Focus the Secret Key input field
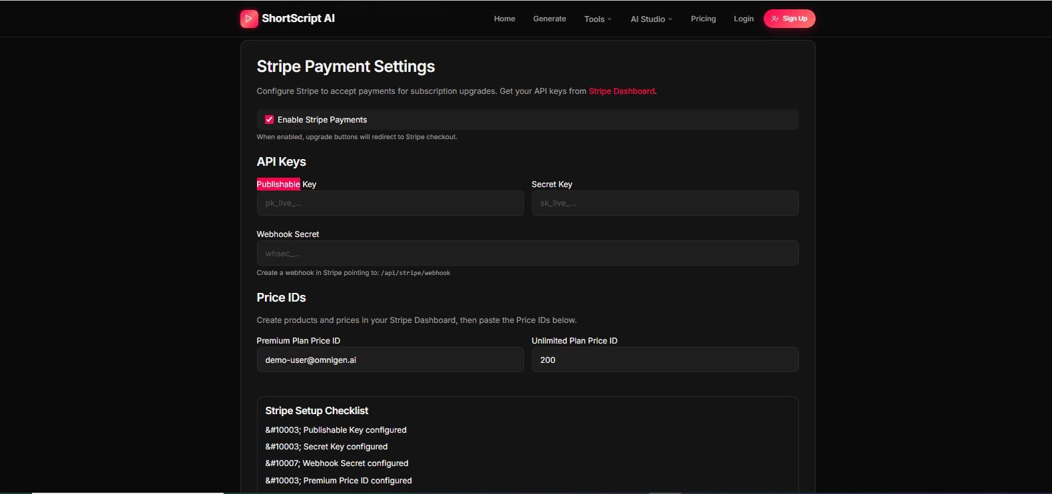This screenshot has width=1052, height=494. click(x=665, y=203)
